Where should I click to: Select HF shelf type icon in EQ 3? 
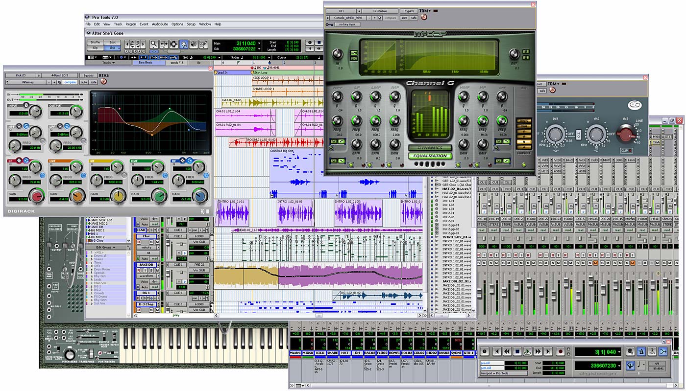pos(190,161)
